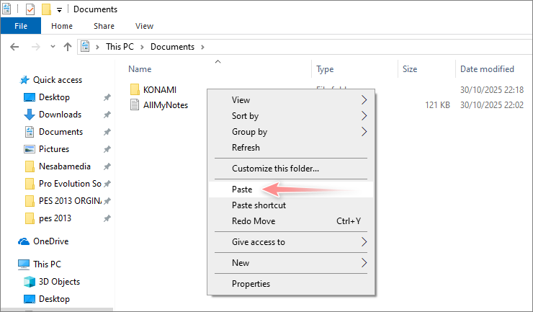
Task: Open Downloads in the navigation pane
Action: (60, 115)
